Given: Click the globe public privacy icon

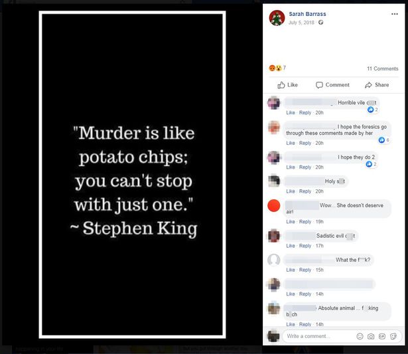Looking at the screenshot, I should (321, 23).
